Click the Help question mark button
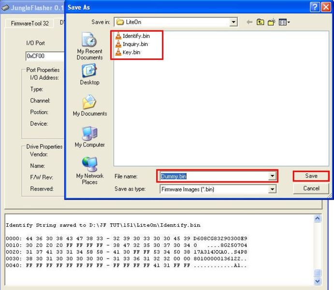 tap(315, 7)
